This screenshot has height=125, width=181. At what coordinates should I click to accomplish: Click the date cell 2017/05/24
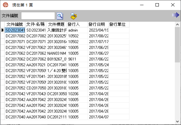click(98, 65)
